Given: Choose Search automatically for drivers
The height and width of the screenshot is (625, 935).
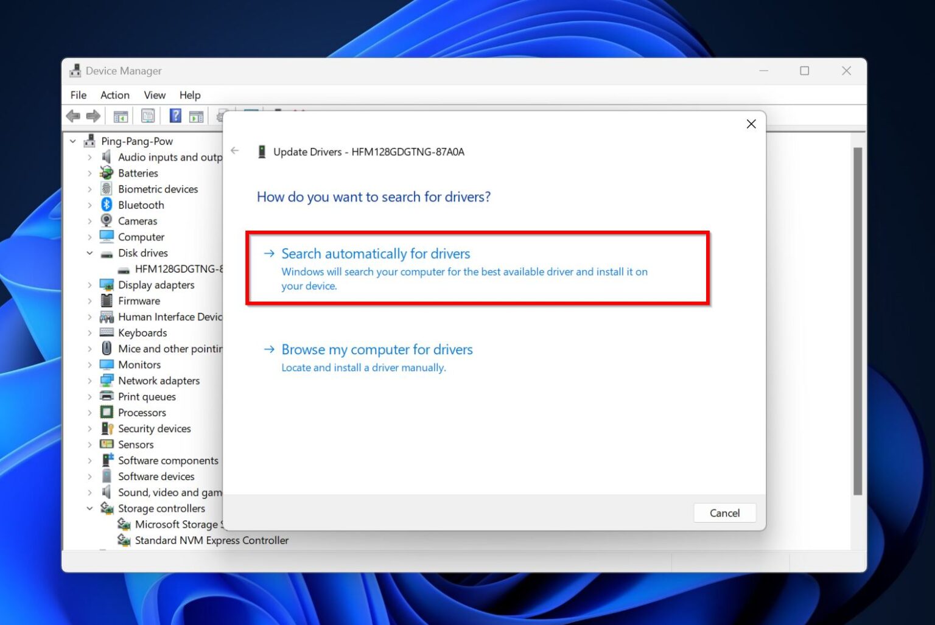Looking at the screenshot, I should (x=376, y=254).
